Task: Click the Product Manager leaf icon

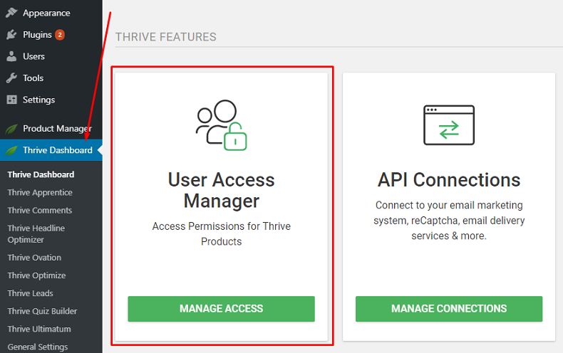Action: point(11,129)
